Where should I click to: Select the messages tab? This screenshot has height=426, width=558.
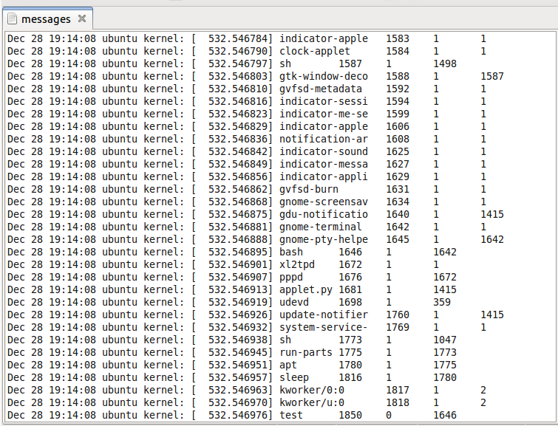coord(47,19)
